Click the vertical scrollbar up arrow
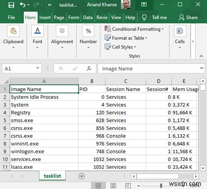This screenshot has height=189, width=207. pyautogui.click(x=203, y=81)
